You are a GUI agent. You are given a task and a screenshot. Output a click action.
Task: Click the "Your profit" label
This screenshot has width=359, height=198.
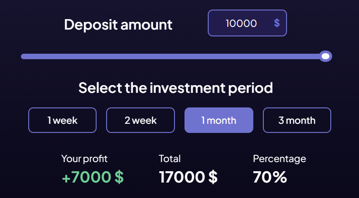coord(84,159)
